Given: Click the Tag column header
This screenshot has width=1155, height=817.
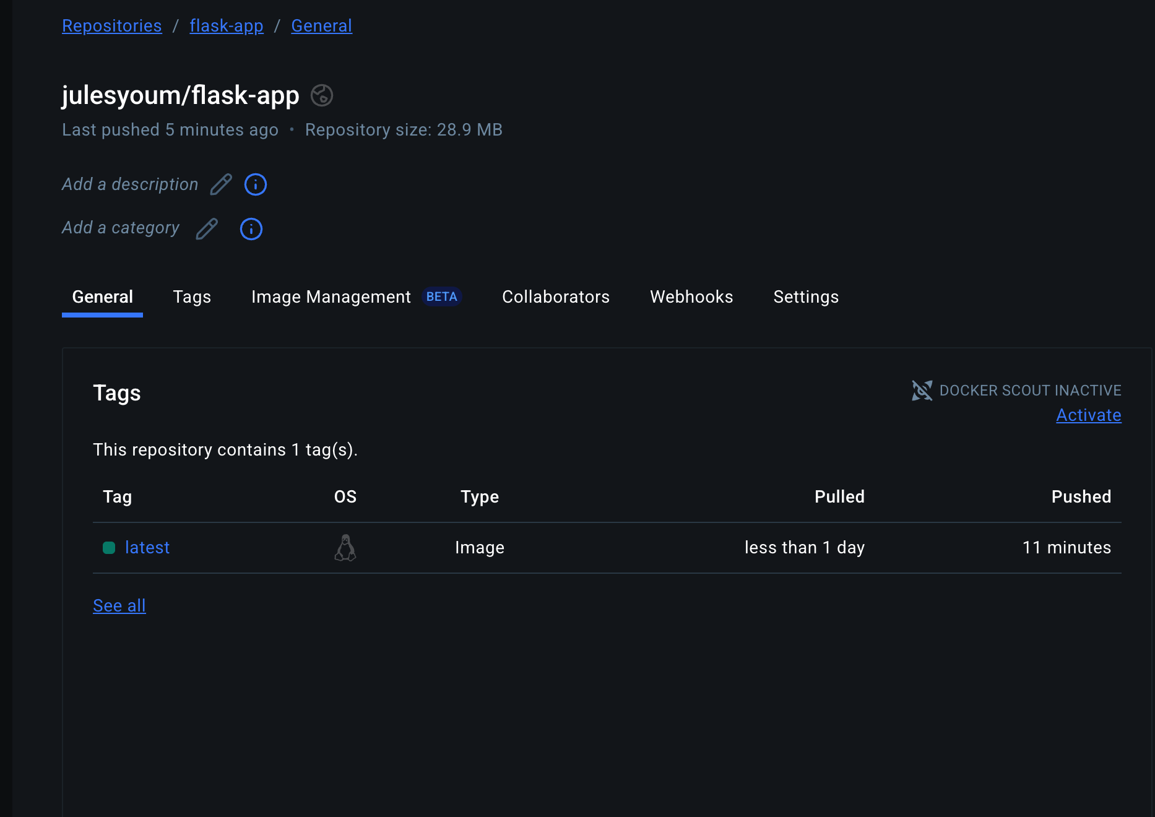Looking at the screenshot, I should click(x=117, y=496).
